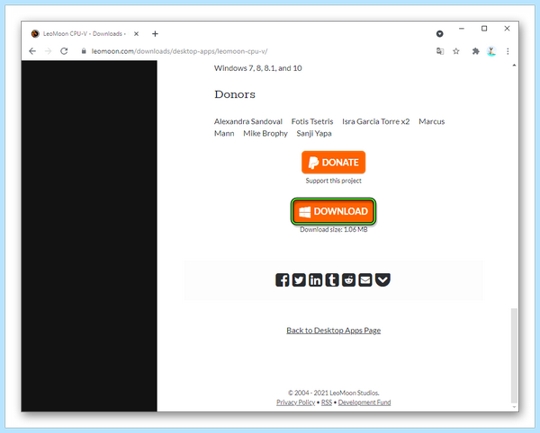Open Back to Desktop Apps Page link
Image resolution: width=540 pixels, height=433 pixels.
(x=333, y=331)
